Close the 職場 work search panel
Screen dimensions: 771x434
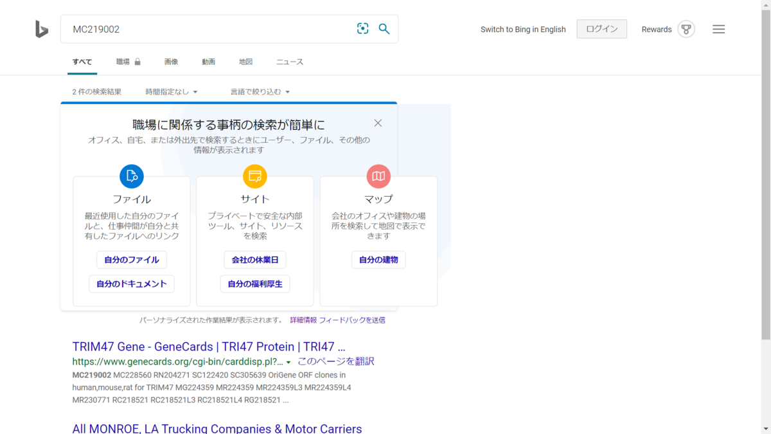[378, 123]
